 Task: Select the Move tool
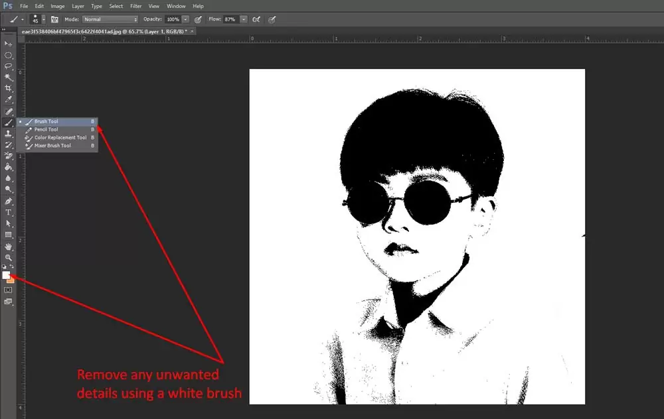pyautogui.click(x=9, y=43)
